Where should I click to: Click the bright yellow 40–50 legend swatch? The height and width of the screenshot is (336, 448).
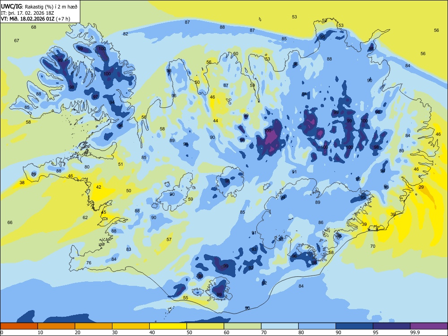pos(168,326)
